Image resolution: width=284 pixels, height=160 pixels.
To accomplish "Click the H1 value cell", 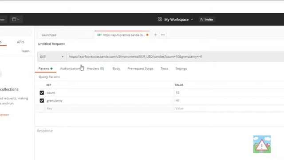I will coord(229,100).
